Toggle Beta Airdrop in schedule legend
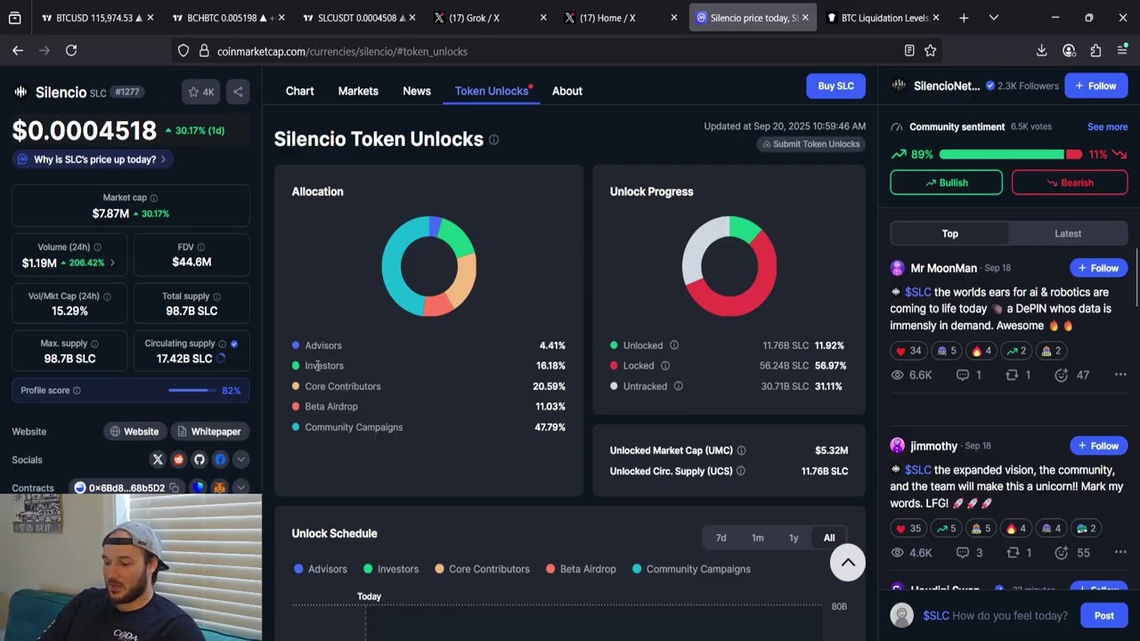 point(581,569)
